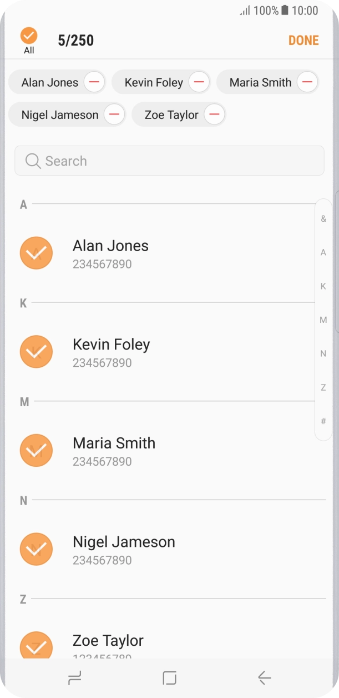Jump to # section in index bar

[323, 421]
